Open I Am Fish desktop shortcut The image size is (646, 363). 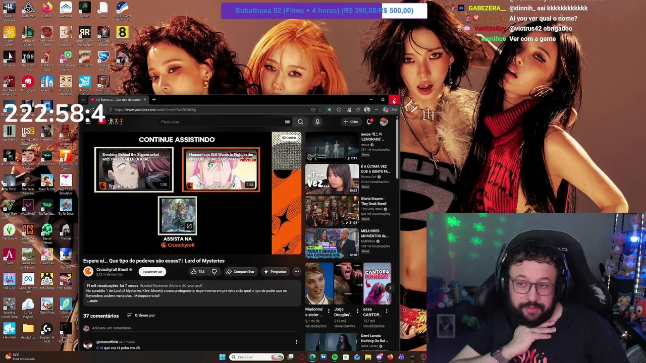[x=9, y=330]
